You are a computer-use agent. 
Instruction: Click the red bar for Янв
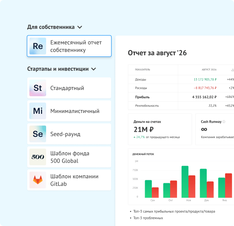[x=229, y=185]
